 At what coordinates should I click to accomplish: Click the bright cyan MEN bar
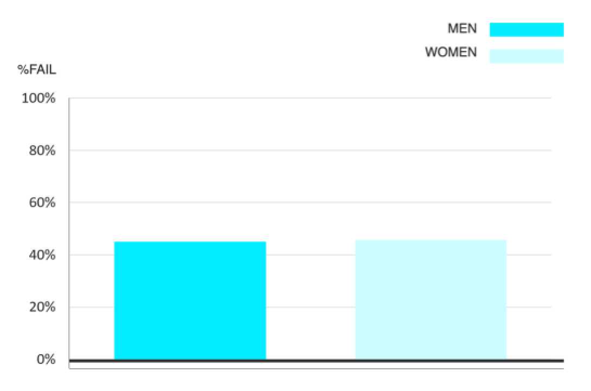tap(190, 301)
